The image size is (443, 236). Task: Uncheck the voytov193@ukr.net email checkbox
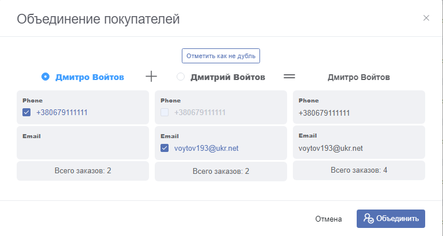tap(165, 148)
